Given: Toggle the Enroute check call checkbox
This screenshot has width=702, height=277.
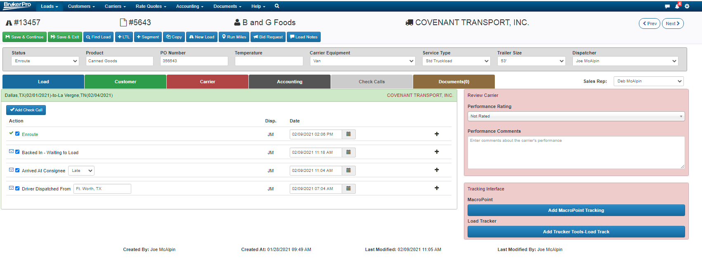Looking at the screenshot, I should [x=17, y=134].
